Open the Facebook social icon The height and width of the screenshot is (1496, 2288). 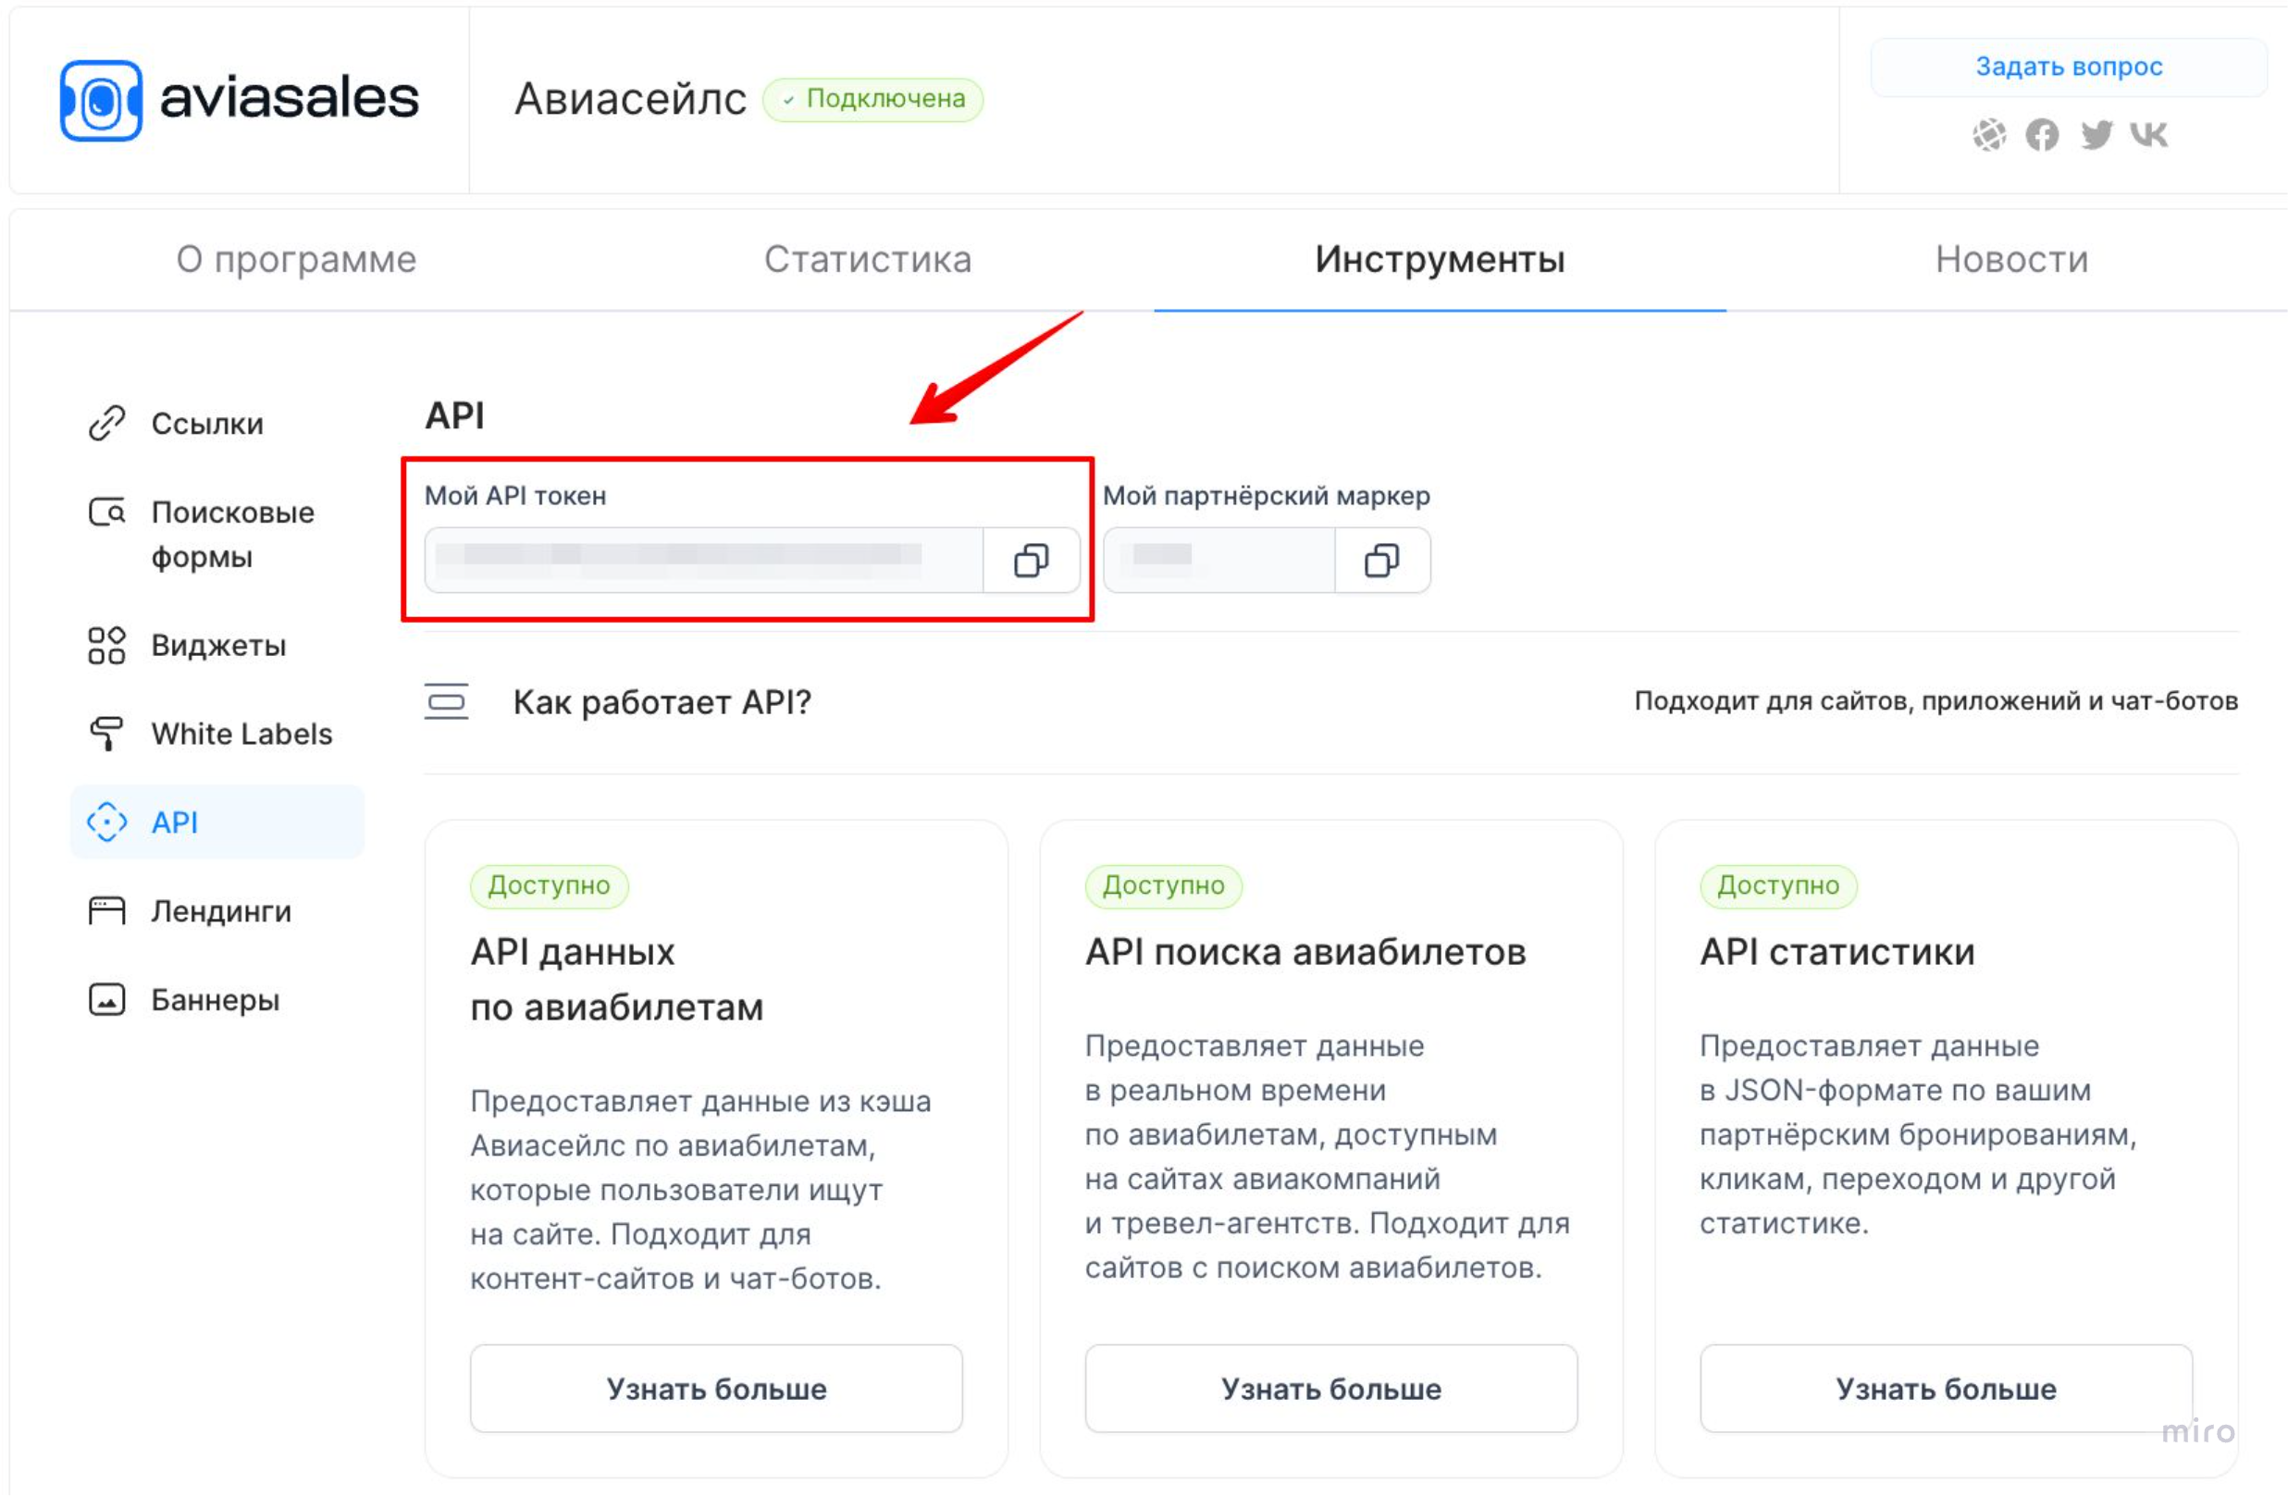[x=2042, y=134]
